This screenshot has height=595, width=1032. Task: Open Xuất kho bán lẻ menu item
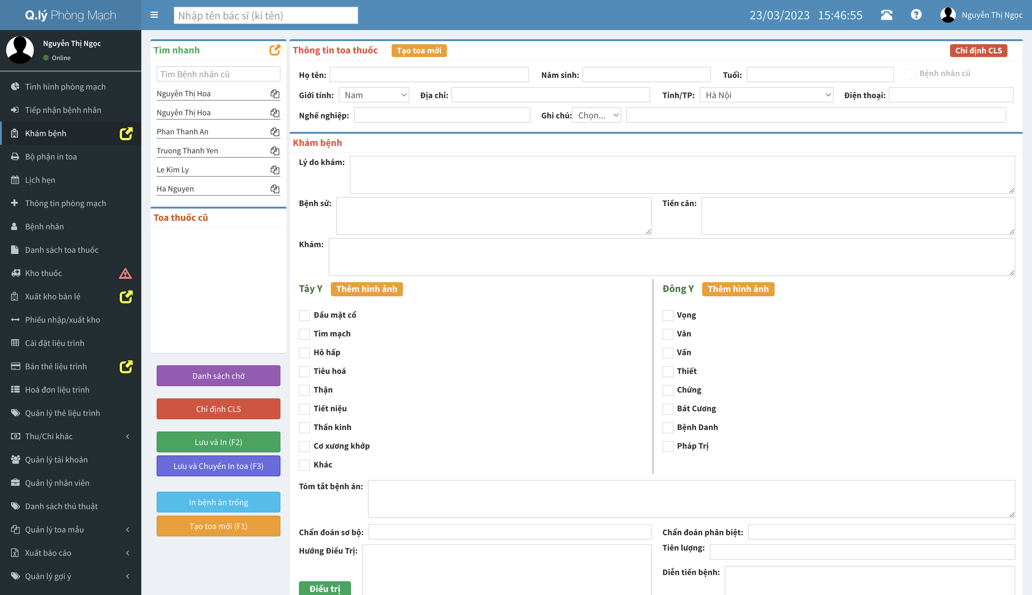tap(70, 296)
